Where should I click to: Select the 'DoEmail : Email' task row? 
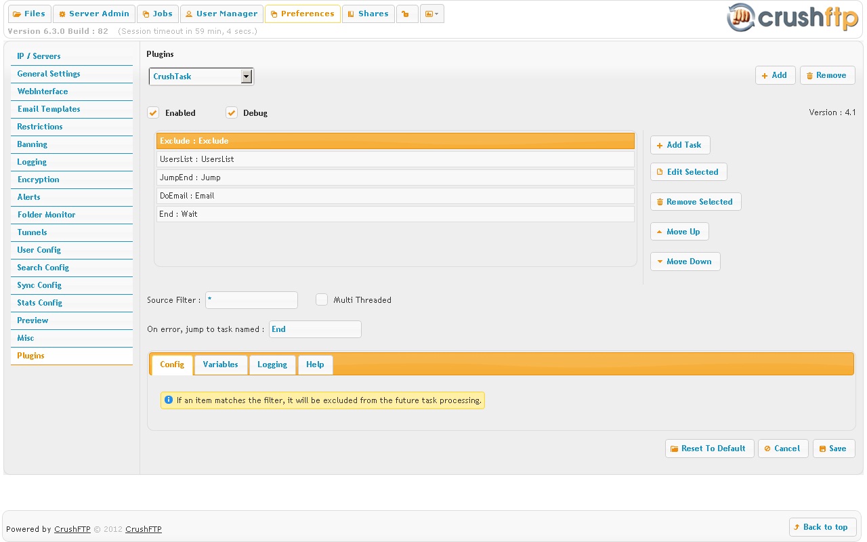pyautogui.click(x=396, y=196)
